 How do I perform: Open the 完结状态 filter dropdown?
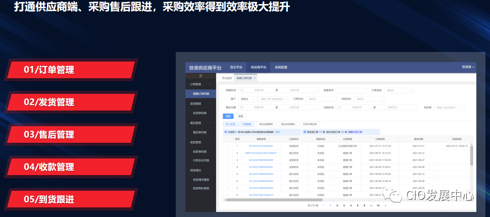tap(369, 99)
